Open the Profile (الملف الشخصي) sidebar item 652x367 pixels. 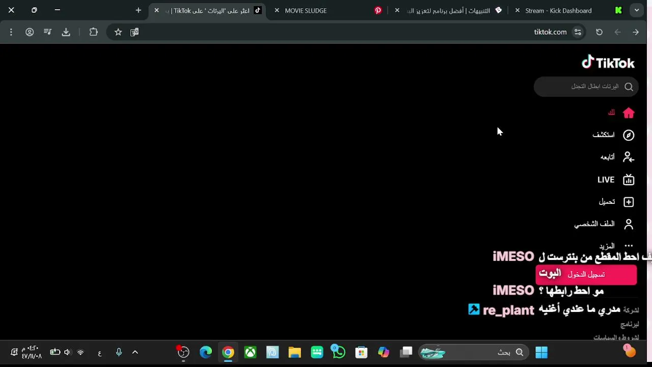(604, 224)
